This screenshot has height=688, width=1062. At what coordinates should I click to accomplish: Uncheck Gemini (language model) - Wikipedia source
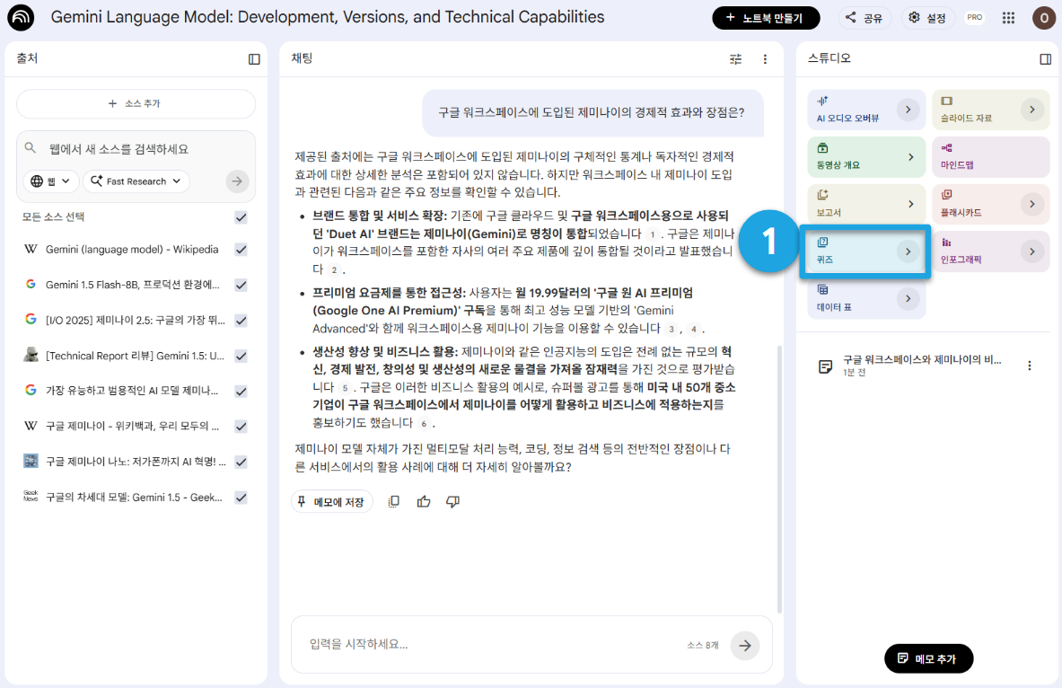click(241, 250)
